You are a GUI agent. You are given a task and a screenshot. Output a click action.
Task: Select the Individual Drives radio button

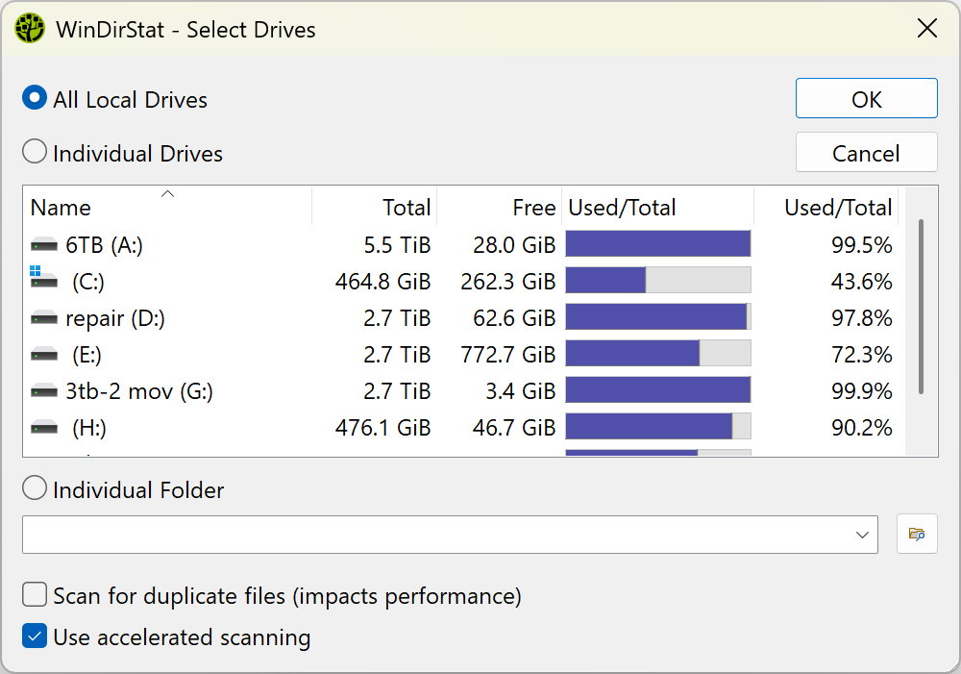click(x=34, y=151)
